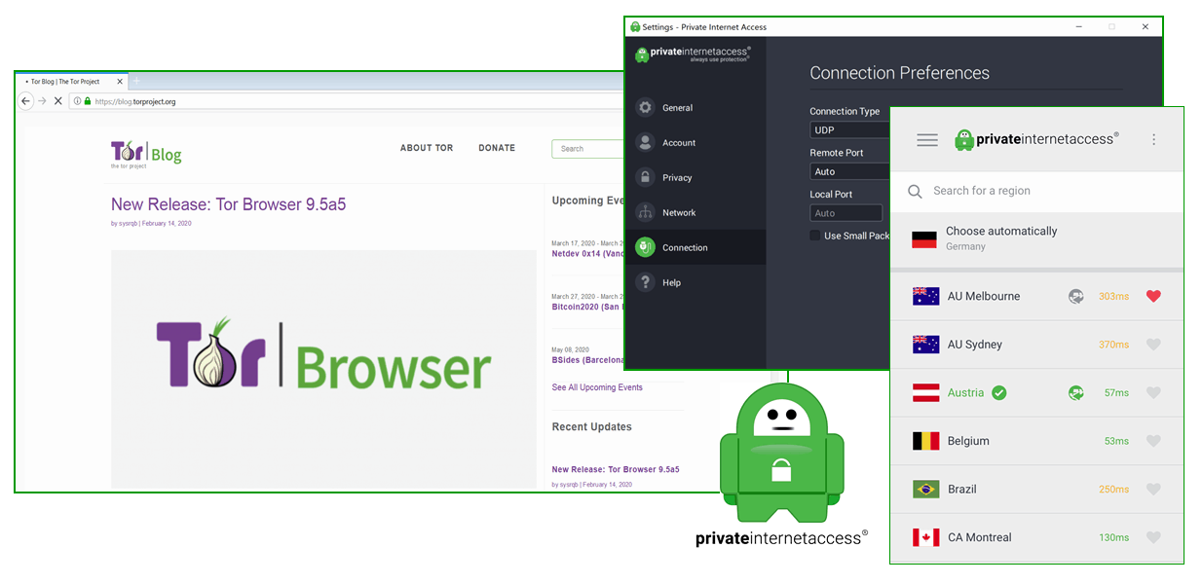The width and height of the screenshot is (1203, 584).
Task: Open ABOUT TOR menu on Tor Blog
Action: 427,148
